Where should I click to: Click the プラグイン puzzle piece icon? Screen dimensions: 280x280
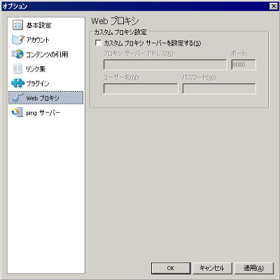click(x=17, y=83)
